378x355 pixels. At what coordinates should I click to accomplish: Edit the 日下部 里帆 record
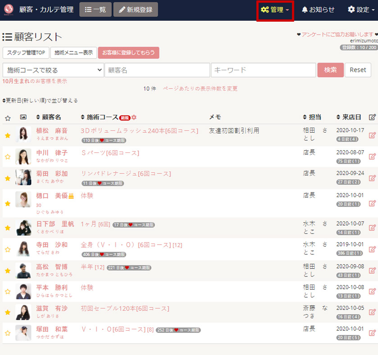[372, 228]
